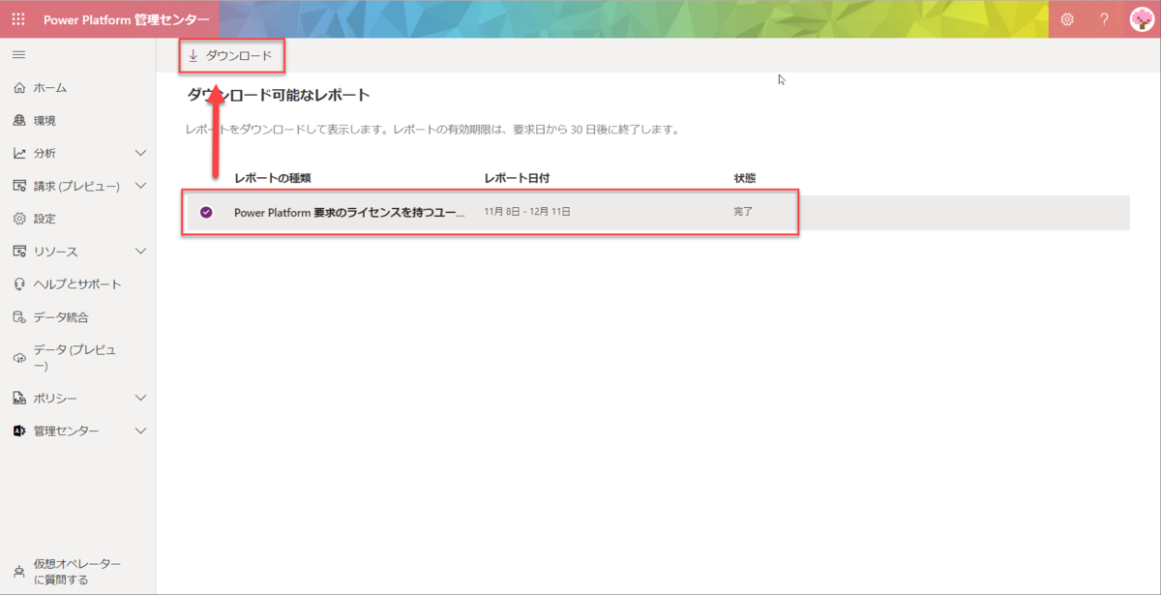Open the help question mark icon

pos(1104,19)
